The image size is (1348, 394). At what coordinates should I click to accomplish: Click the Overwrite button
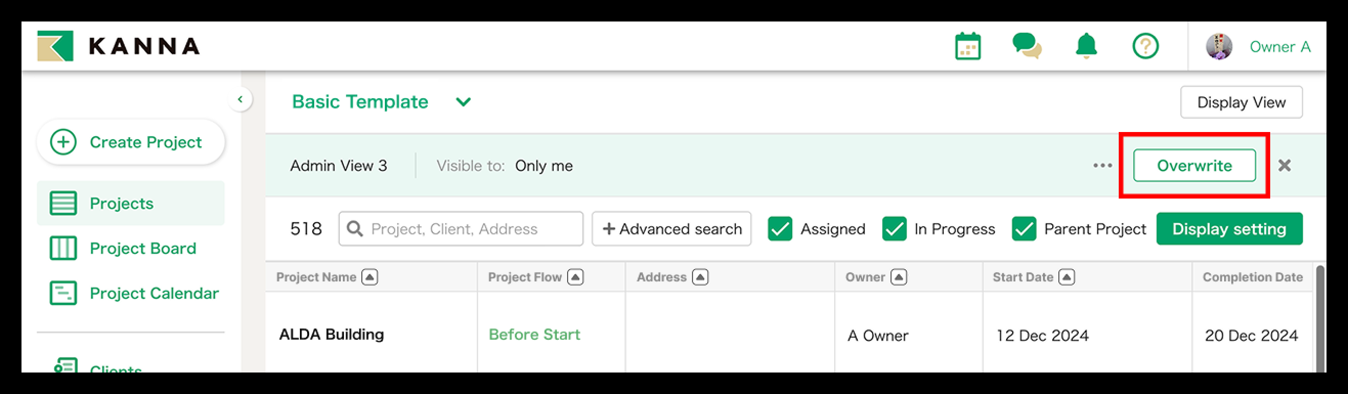click(1194, 165)
